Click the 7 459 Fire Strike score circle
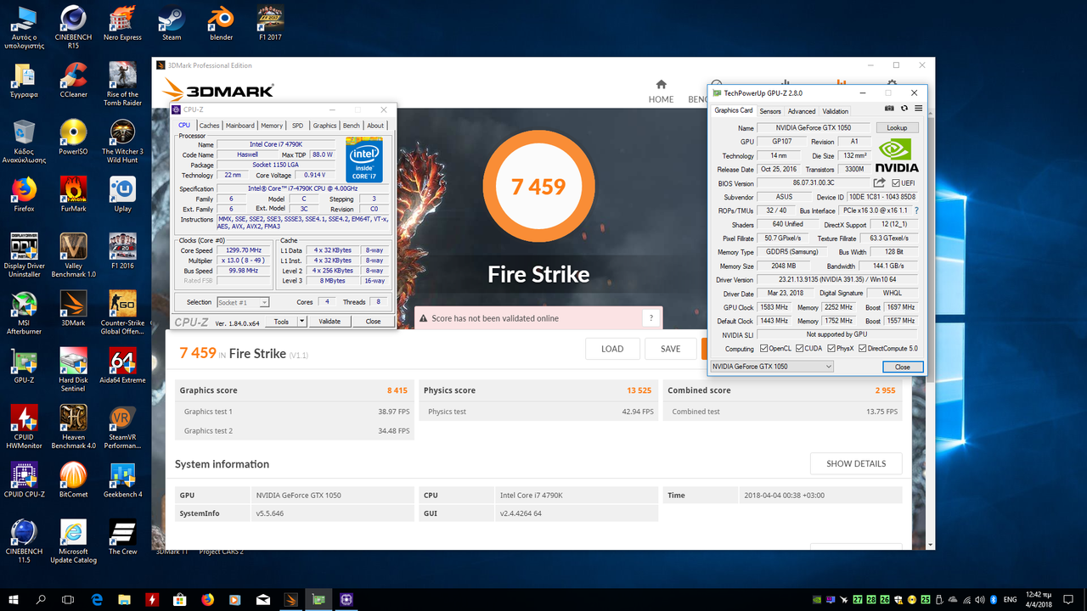This screenshot has width=1087, height=611. 538,187
